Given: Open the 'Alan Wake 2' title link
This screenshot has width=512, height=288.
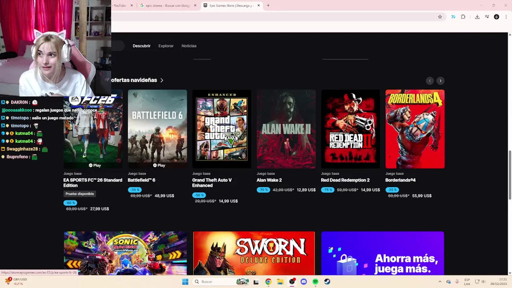Looking at the screenshot, I should tap(269, 180).
